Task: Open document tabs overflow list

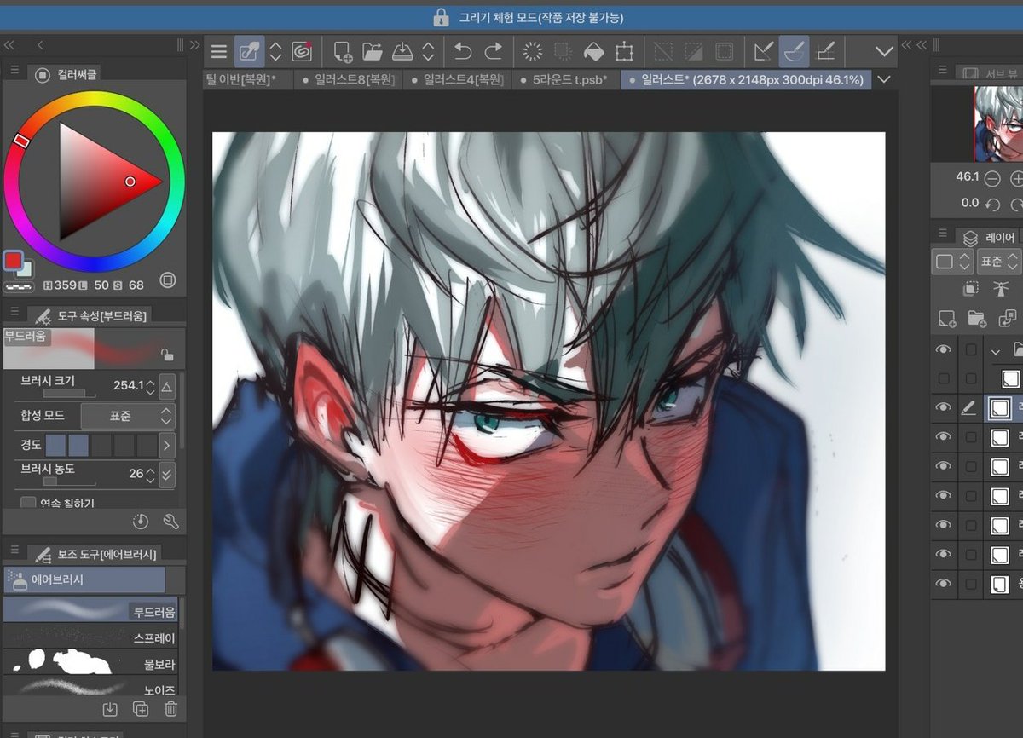Action: (x=884, y=79)
